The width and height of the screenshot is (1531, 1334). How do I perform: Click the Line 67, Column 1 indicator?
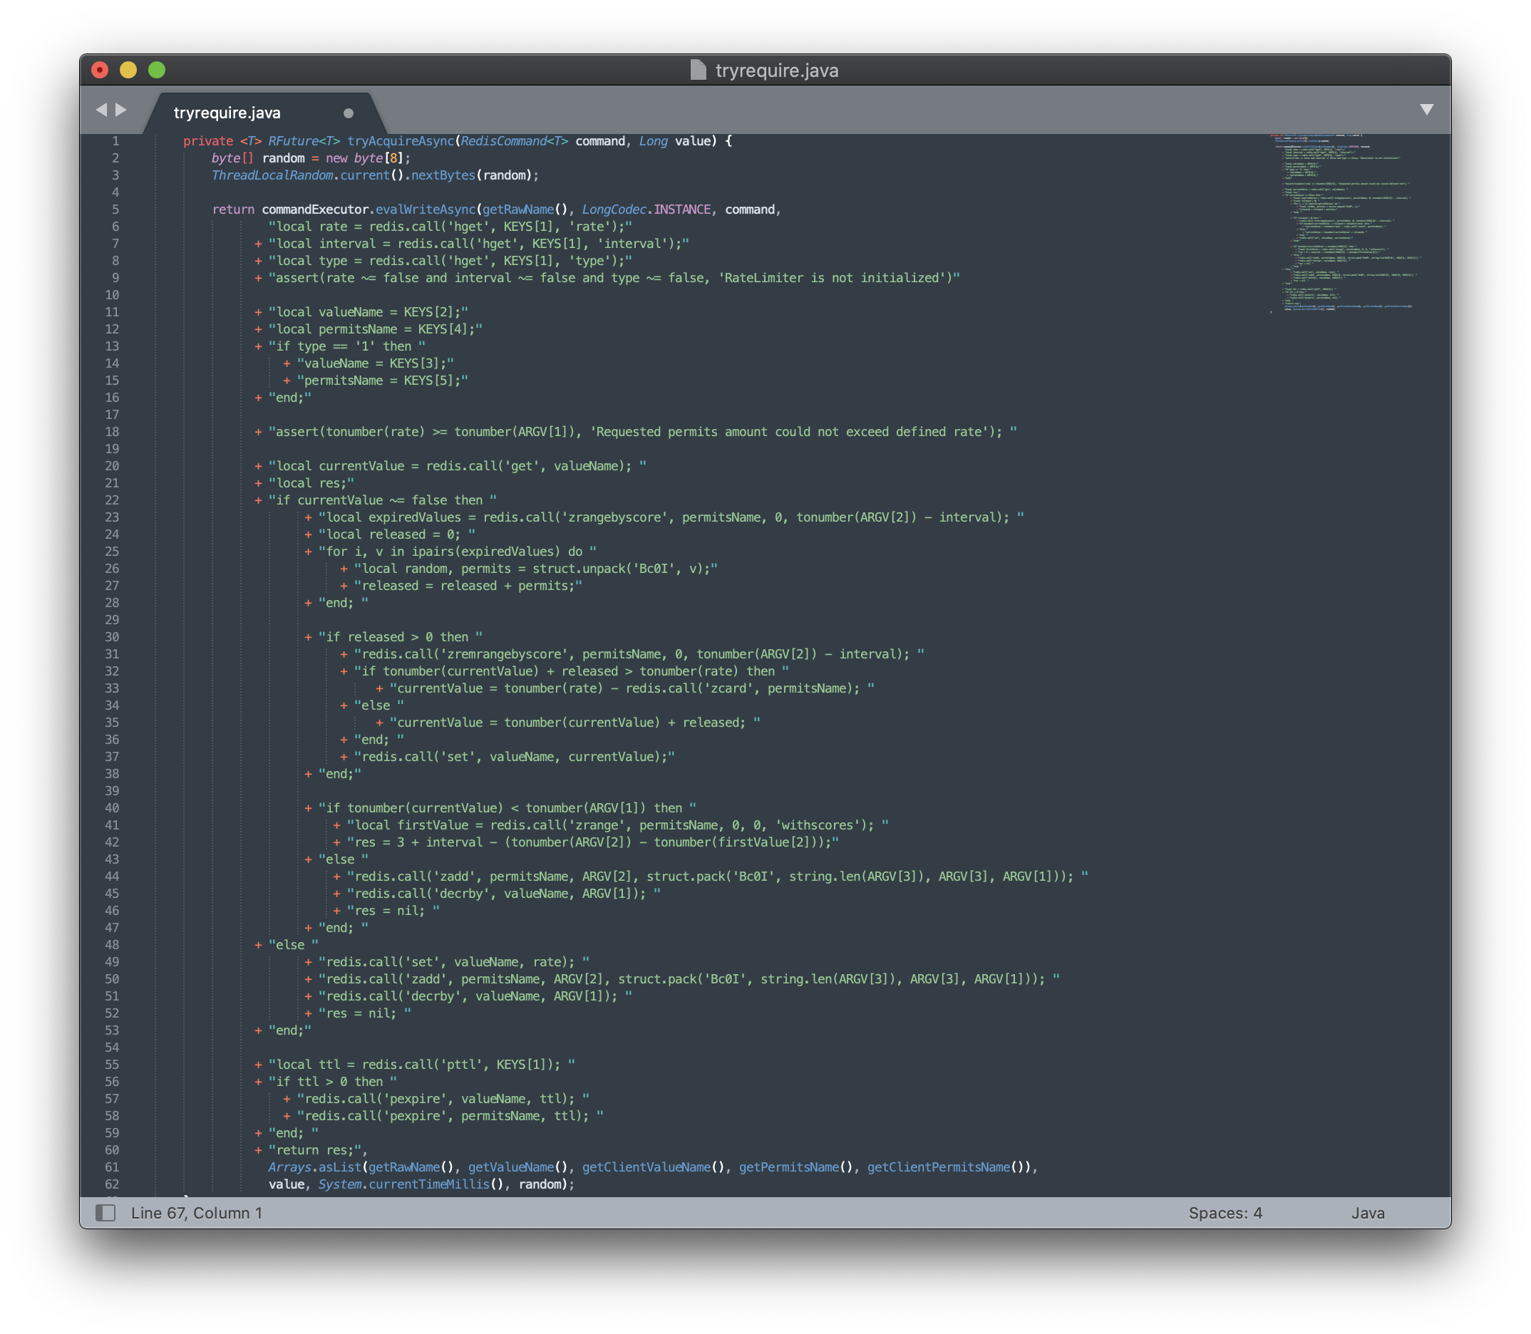pyautogui.click(x=197, y=1213)
